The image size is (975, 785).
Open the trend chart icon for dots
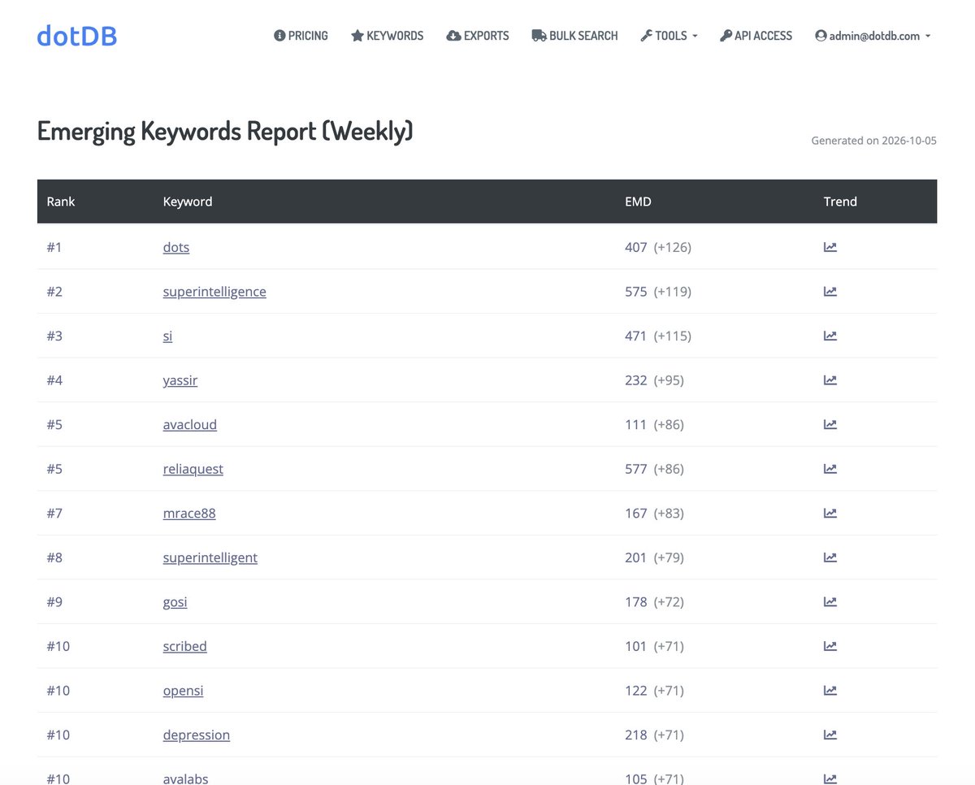click(830, 247)
